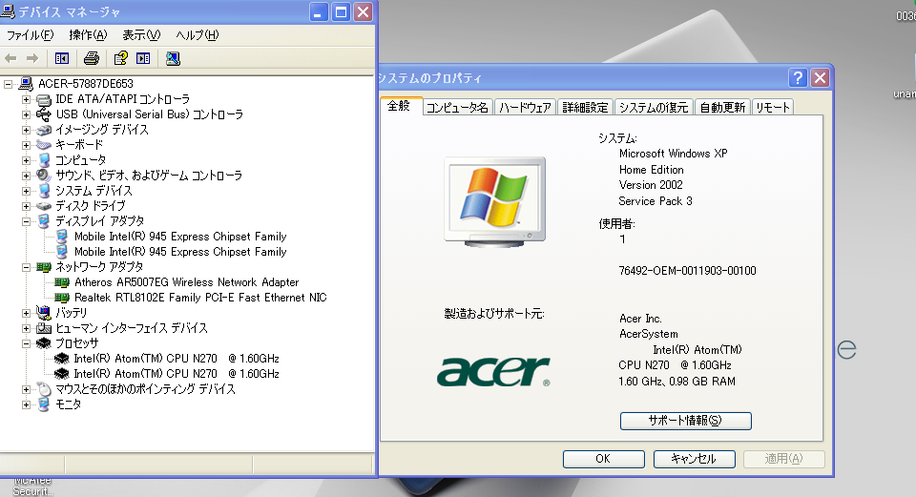
Task: Select the keyboard category icon
Action: click(44, 145)
